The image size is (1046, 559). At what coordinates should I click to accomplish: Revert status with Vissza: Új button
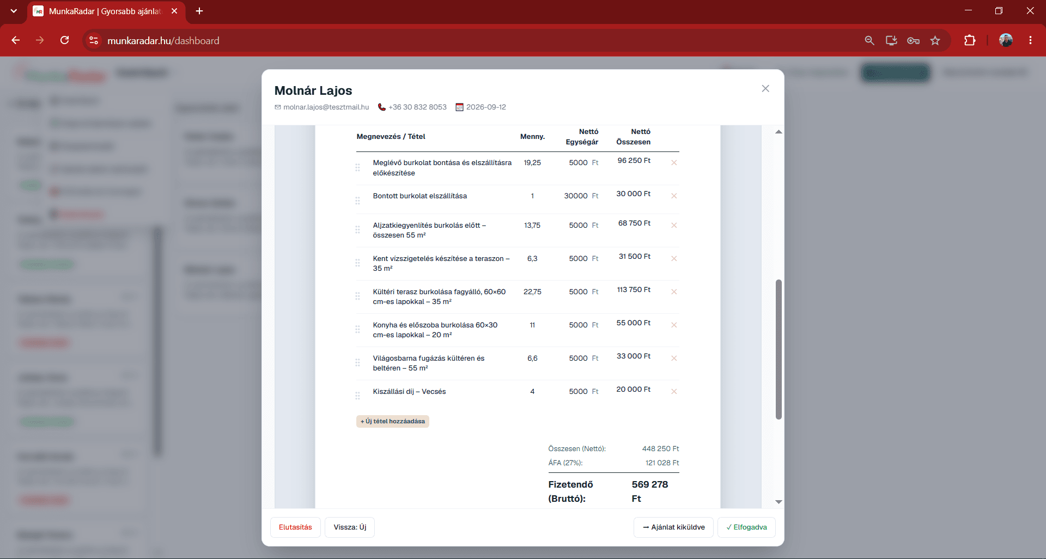pos(350,527)
